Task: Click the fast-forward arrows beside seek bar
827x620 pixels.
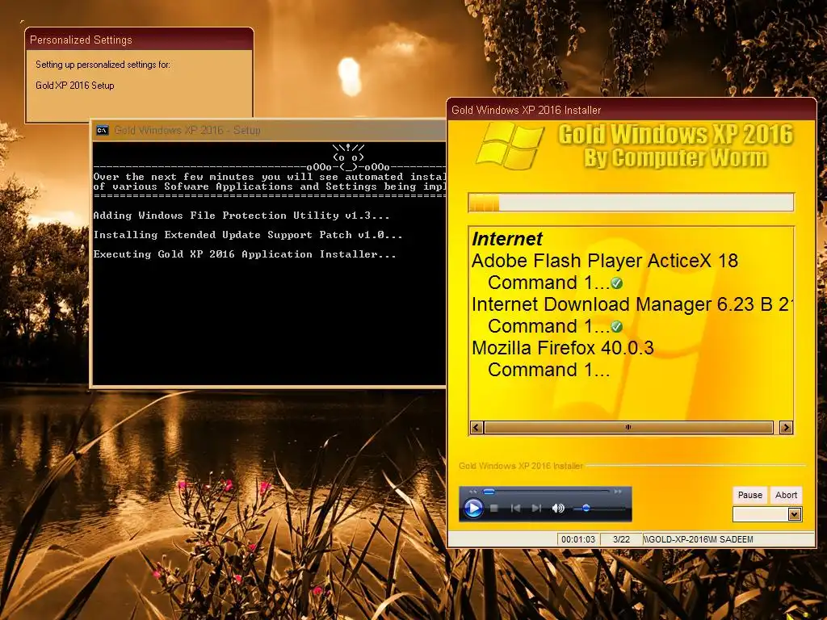Action: (x=618, y=492)
